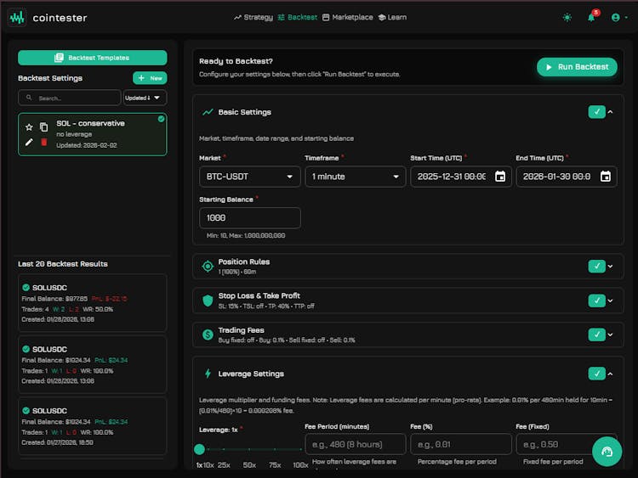This screenshot has width=638, height=478.
Task: Open the Start Time calendar picker
Action: (x=500, y=177)
